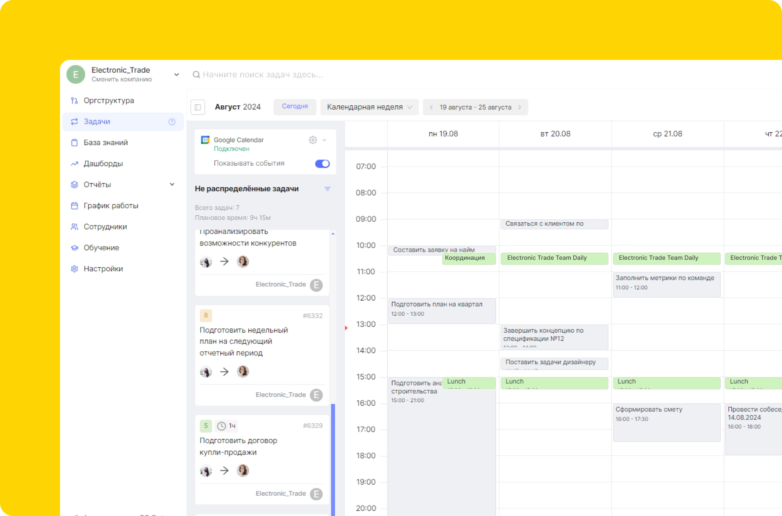Click the Отчёты layers icon
The image size is (782, 516).
click(74, 184)
